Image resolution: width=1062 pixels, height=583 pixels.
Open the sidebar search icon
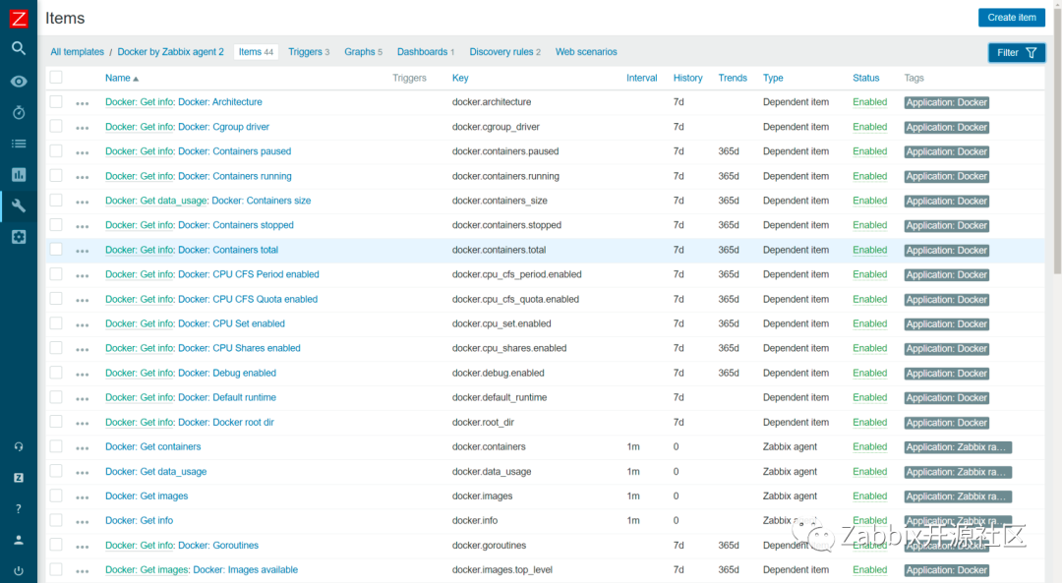(19, 48)
